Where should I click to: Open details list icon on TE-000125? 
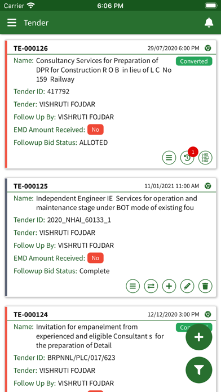(x=133, y=286)
